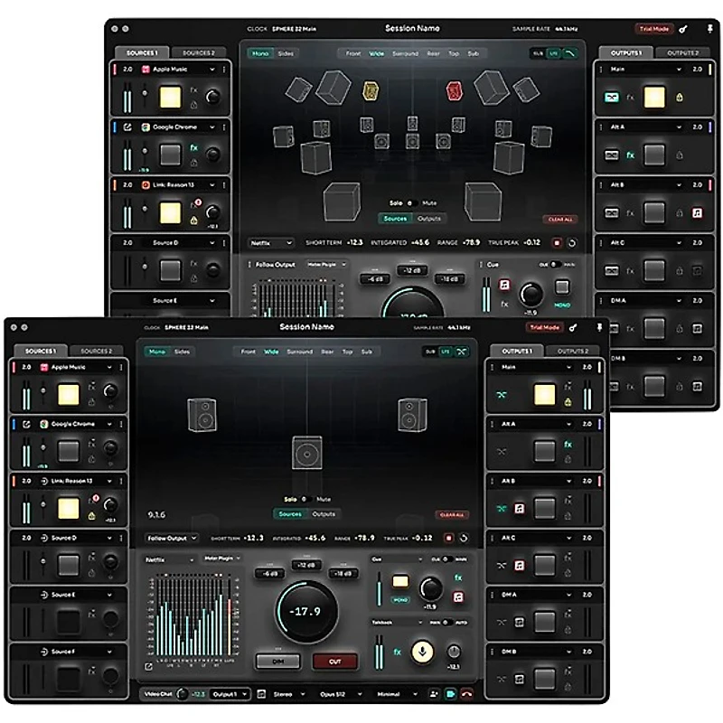This screenshot has width=723, height=723.
Task: Switch to Outputs 2 tab in front window
Action: coord(572,351)
